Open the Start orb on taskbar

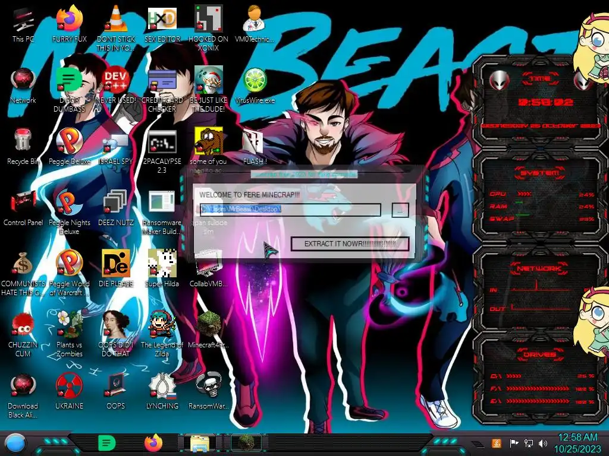tap(16, 444)
